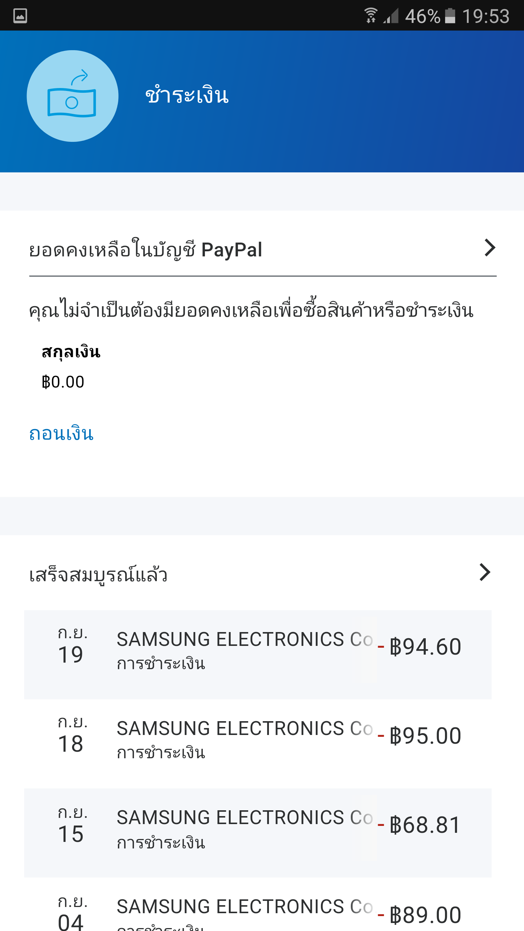Image resolution: width=524 pixels, height=931 pixels.
Task: Tap the battery indicator icon
Action: tap(450, 16)
